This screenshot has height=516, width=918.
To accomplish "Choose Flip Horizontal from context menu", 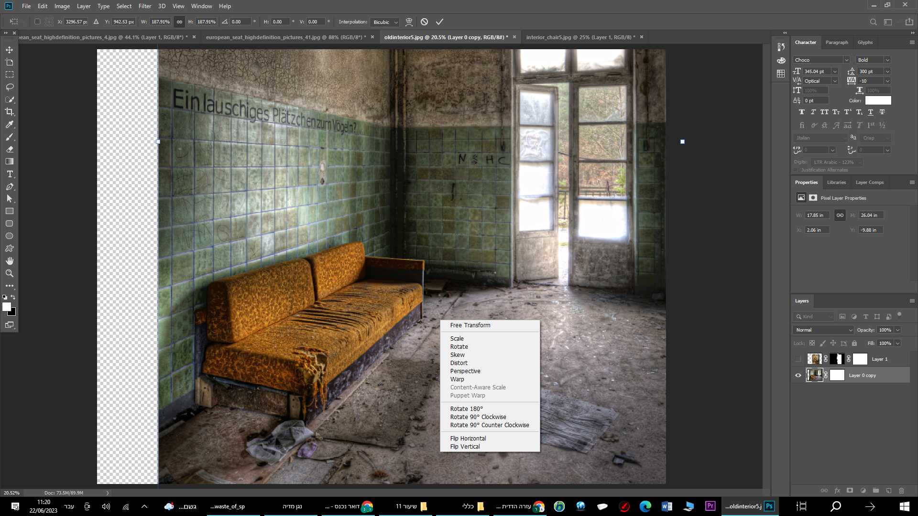I will click(468, 439).
